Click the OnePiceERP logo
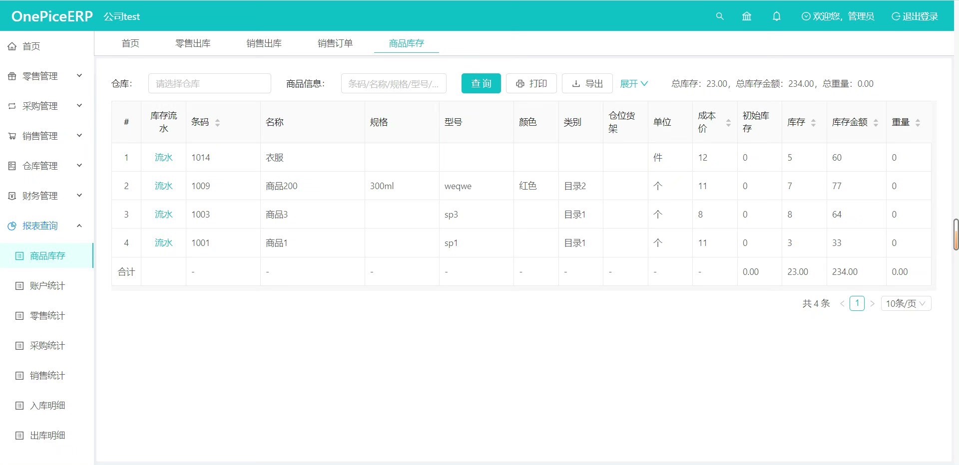 pyautogui.click(x=52, y=16)
